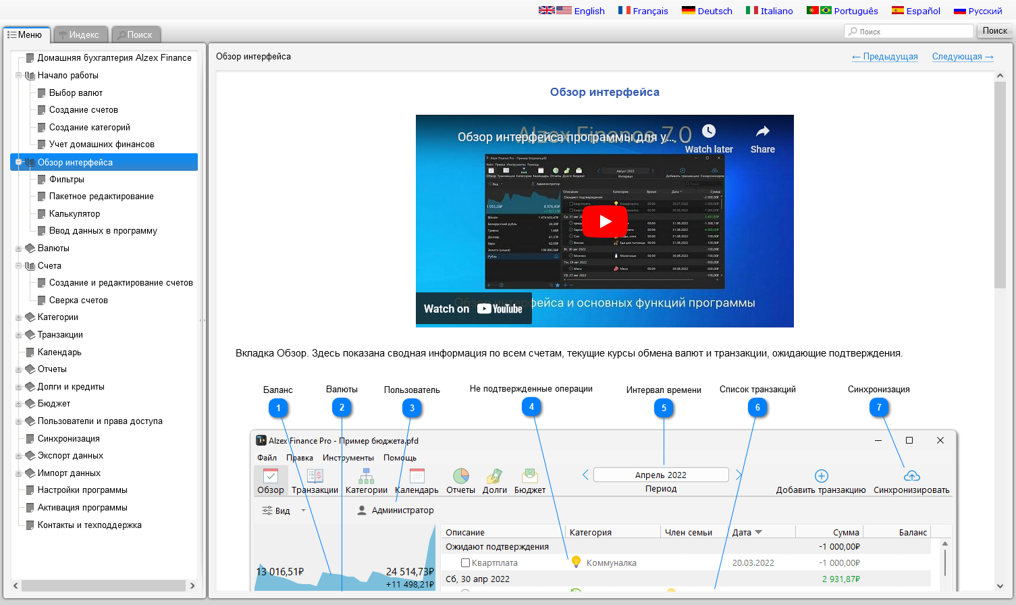Click Настройки программы page icon
This screenshot has height=605, width=1016.
coord(30,490)
